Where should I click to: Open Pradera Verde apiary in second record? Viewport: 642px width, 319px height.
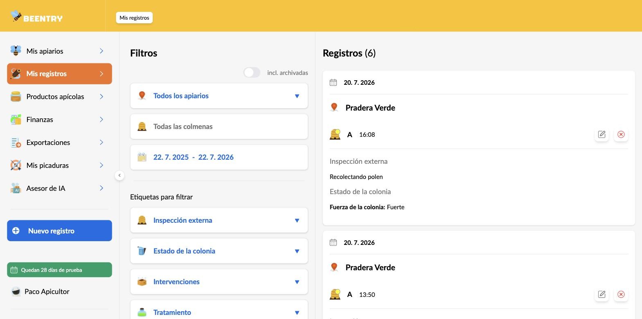click(370, 267)
